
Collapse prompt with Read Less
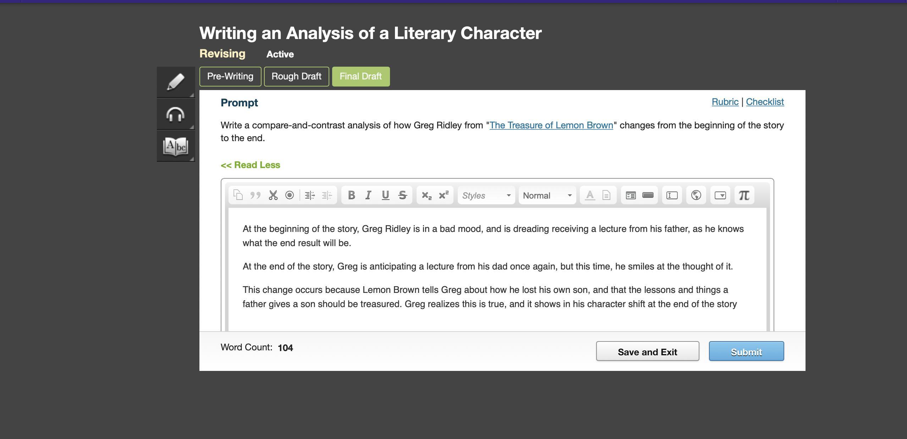coord(250,165)
